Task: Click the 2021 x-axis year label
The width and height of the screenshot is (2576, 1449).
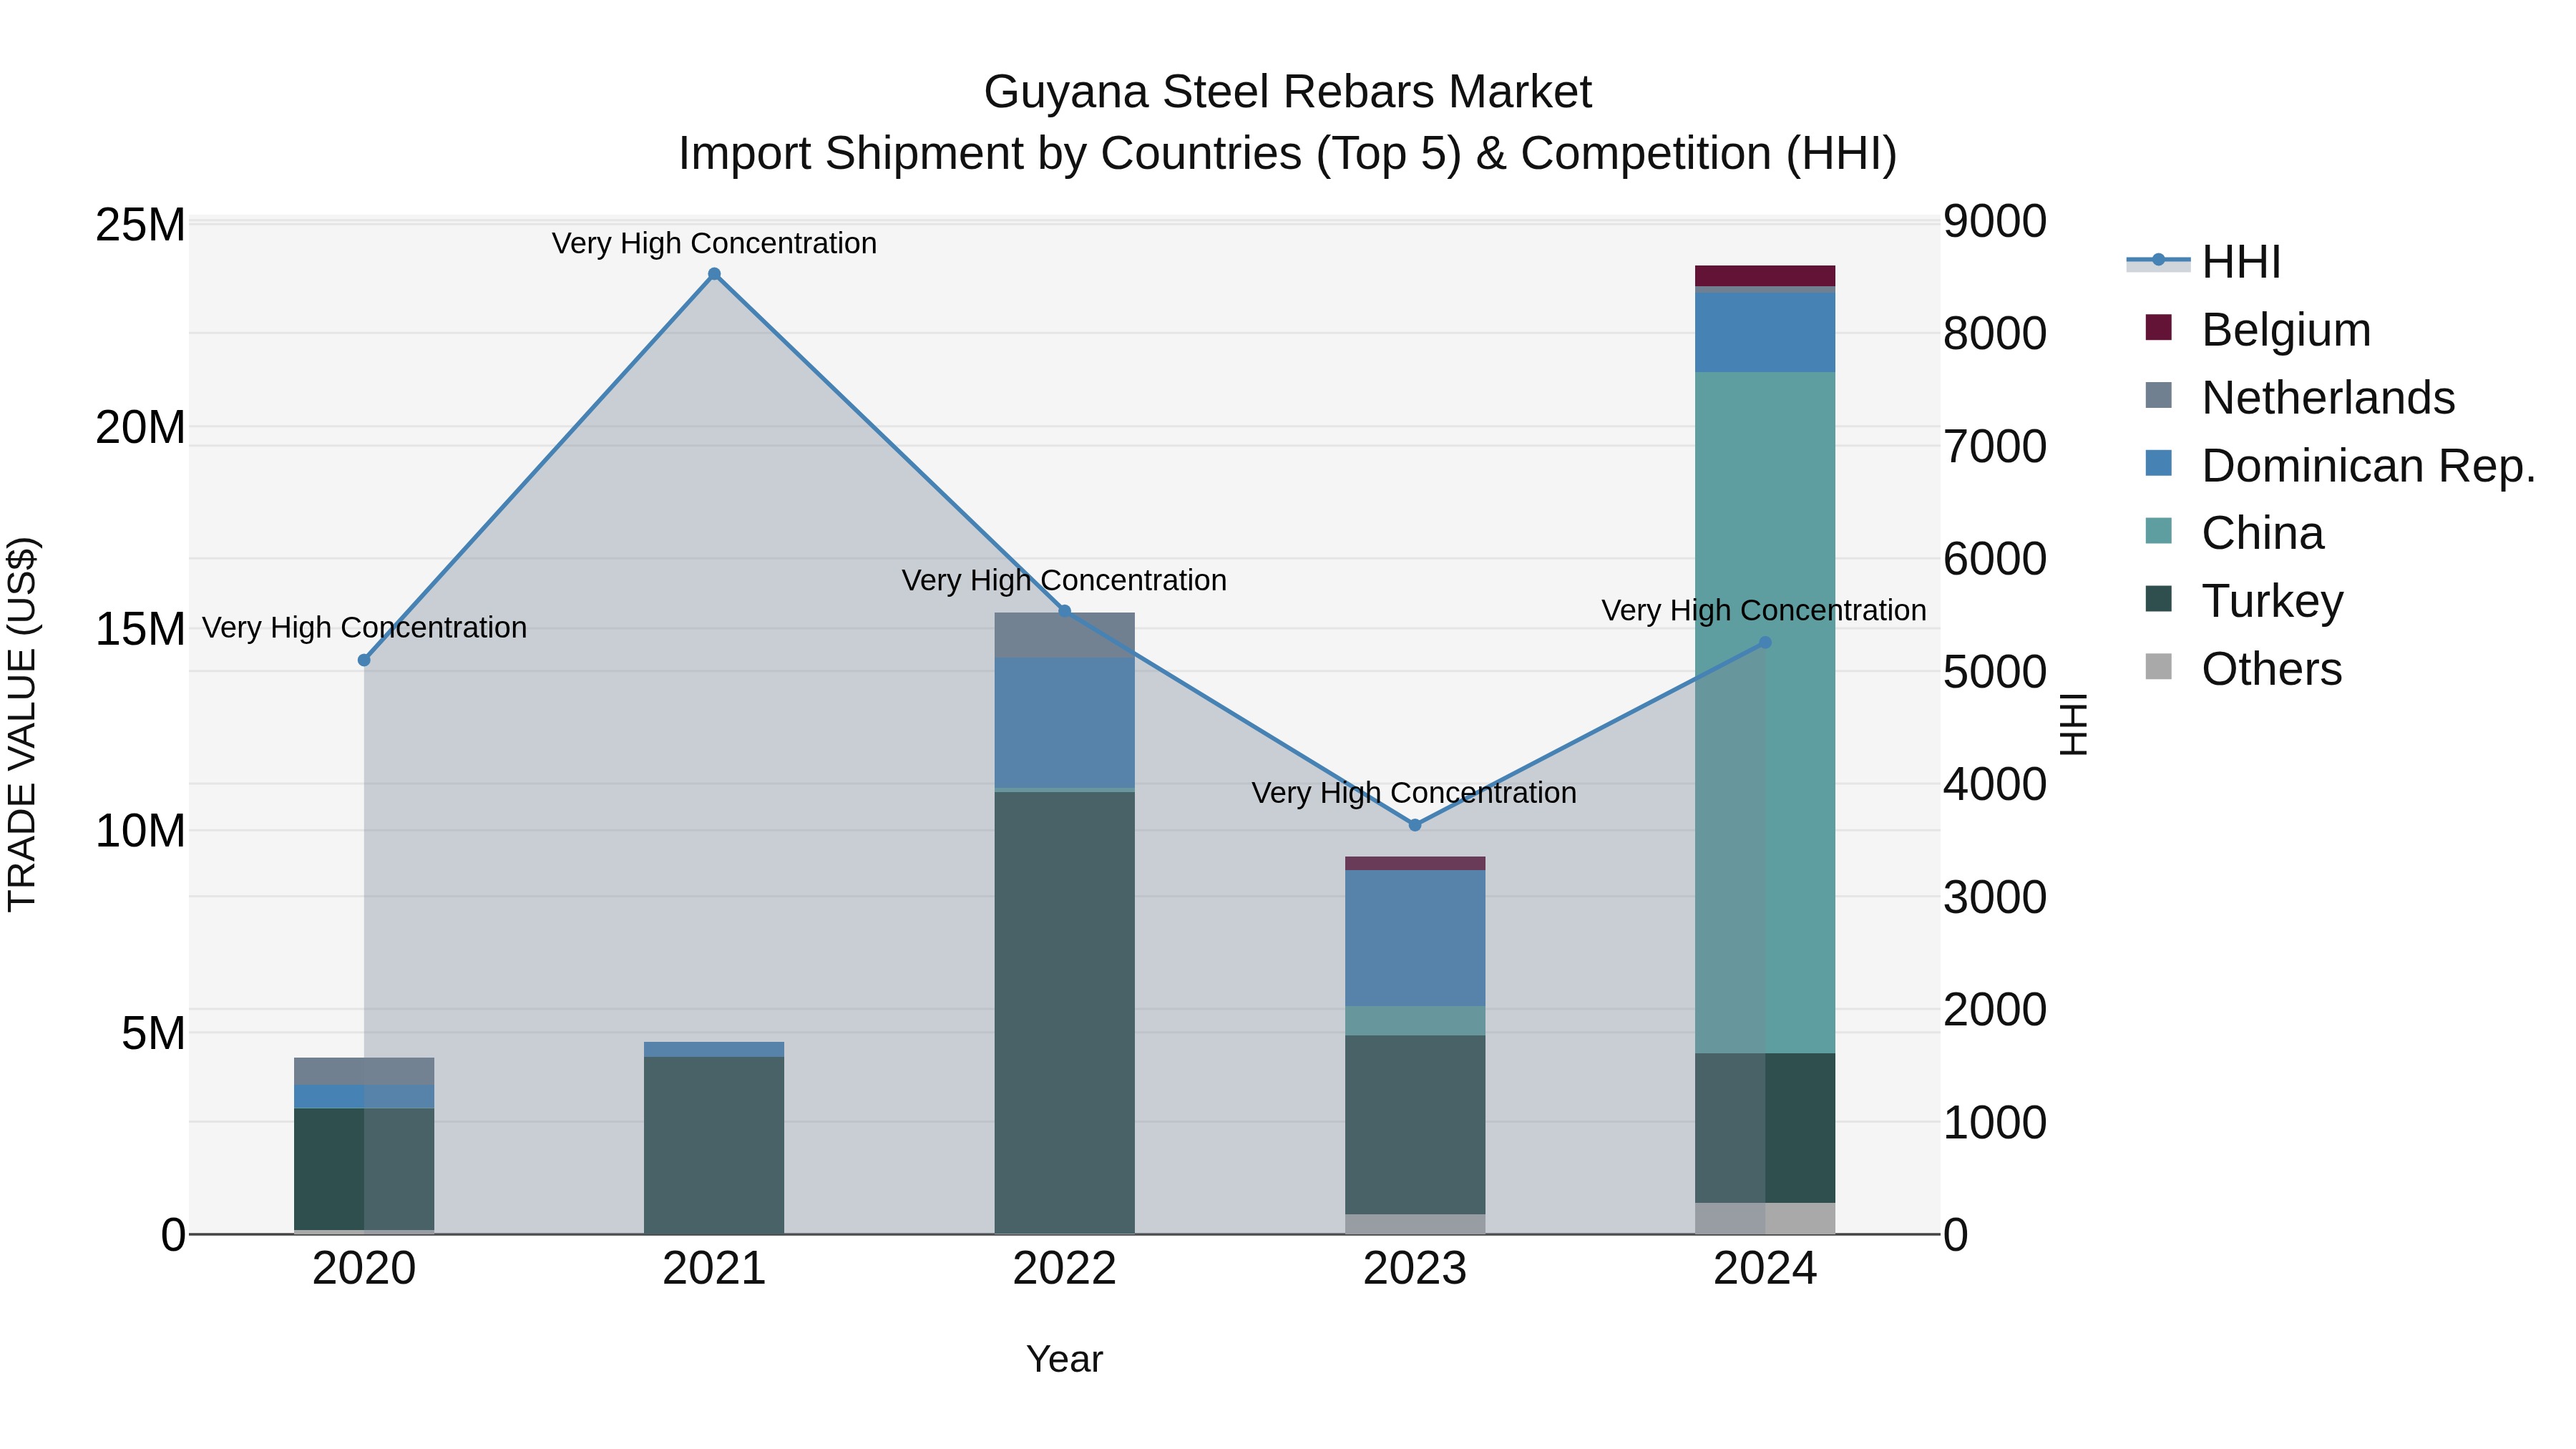Action: click(x=714, y=1269)
